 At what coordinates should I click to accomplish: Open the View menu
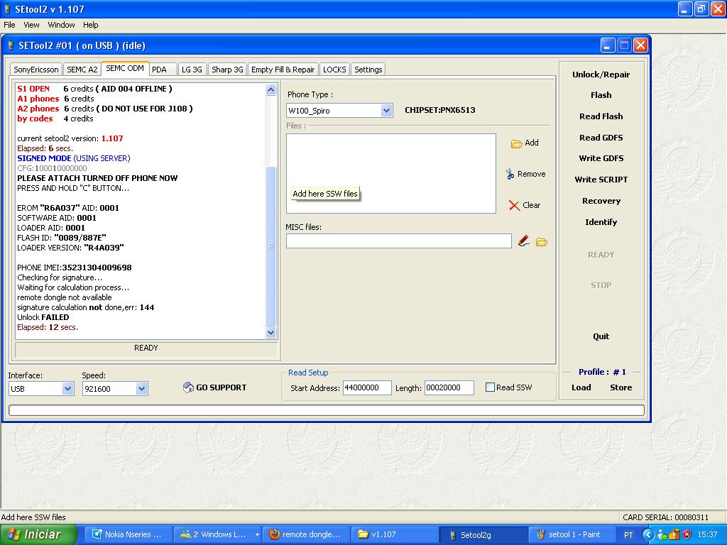pos(31,25)
